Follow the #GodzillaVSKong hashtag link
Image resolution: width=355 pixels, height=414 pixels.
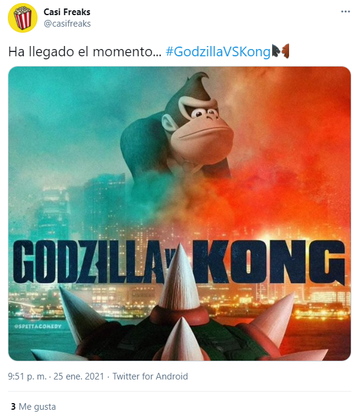coord(218,51)
